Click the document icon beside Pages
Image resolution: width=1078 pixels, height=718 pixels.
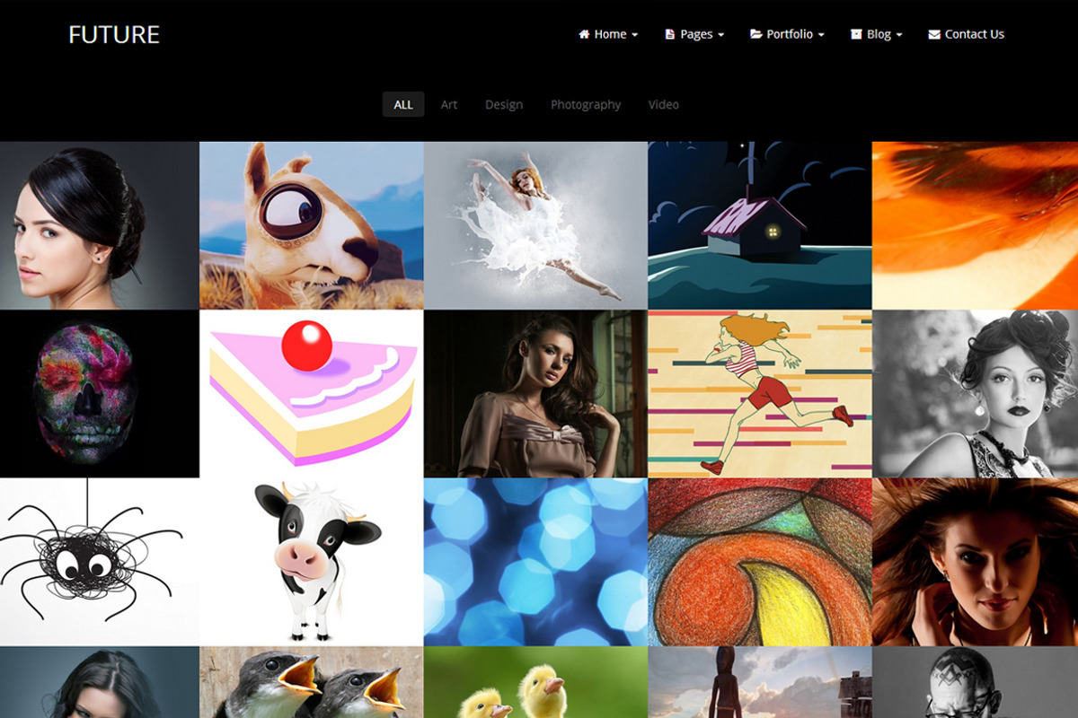tap(669, 34)
